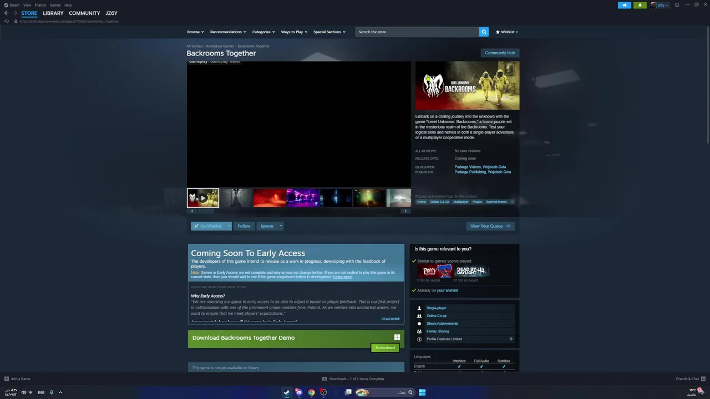This screenshot has height=399, width=710.
Task: Open the Community Hub button
Action: tap(500, 53)
